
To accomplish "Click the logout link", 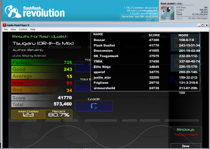I will pyautogui.click(x=179, y=18).
